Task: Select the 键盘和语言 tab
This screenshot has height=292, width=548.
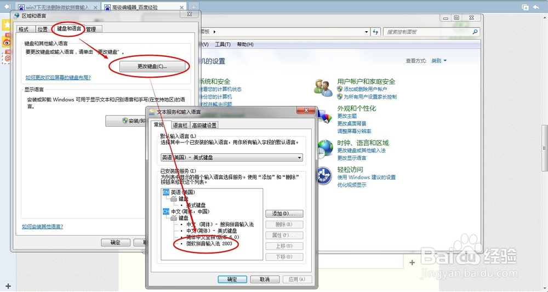Action: tap(69, 28)
